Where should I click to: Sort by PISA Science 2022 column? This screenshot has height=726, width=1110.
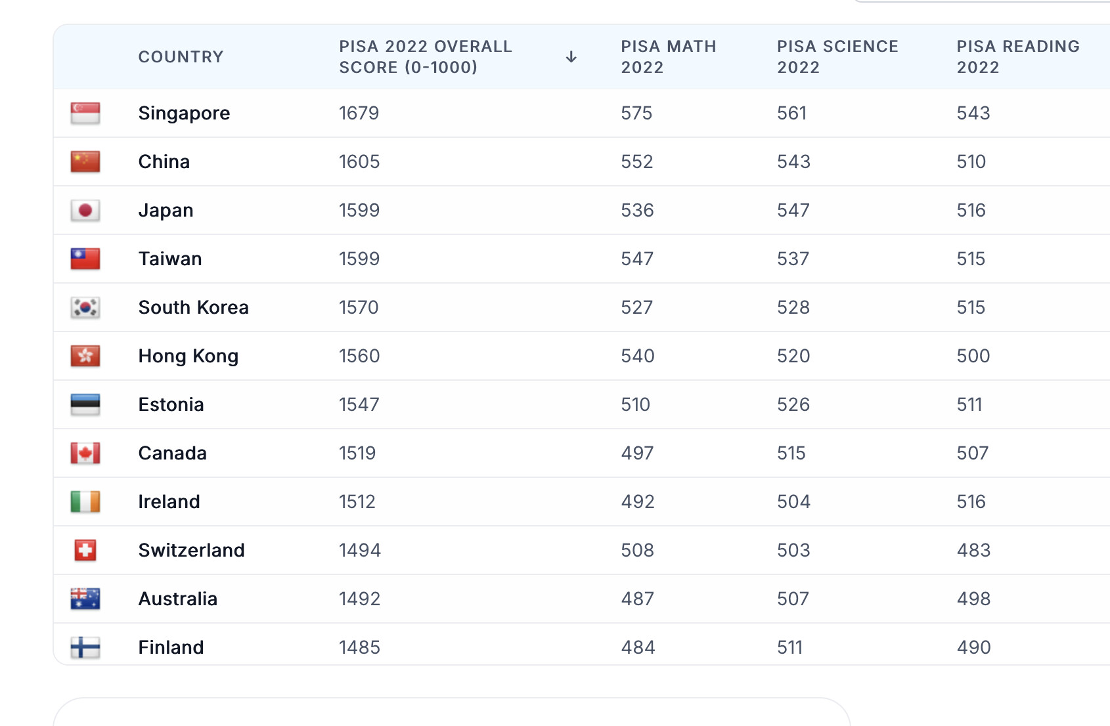coord(837,57)
